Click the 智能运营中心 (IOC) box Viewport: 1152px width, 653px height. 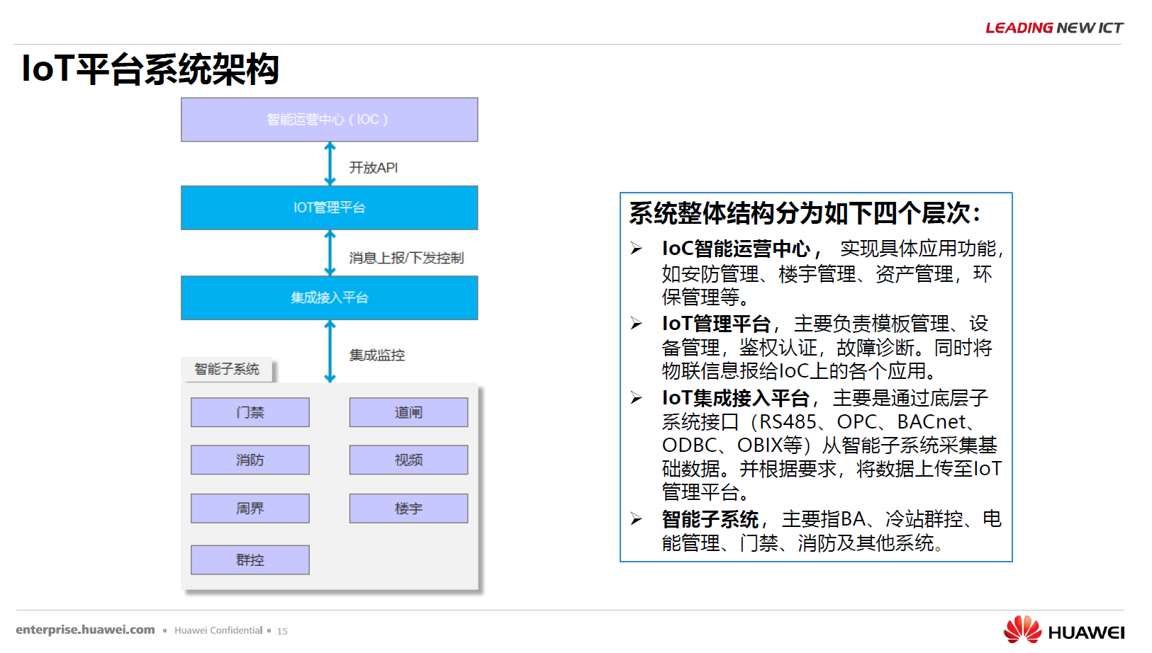point(330,120)
